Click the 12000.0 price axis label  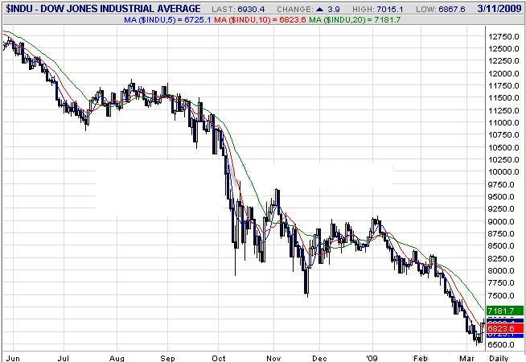pos(503,73)
